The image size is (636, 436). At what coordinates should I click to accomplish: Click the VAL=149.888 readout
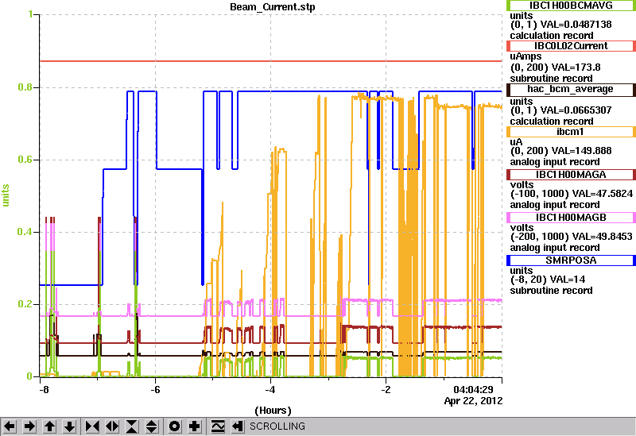581,151
